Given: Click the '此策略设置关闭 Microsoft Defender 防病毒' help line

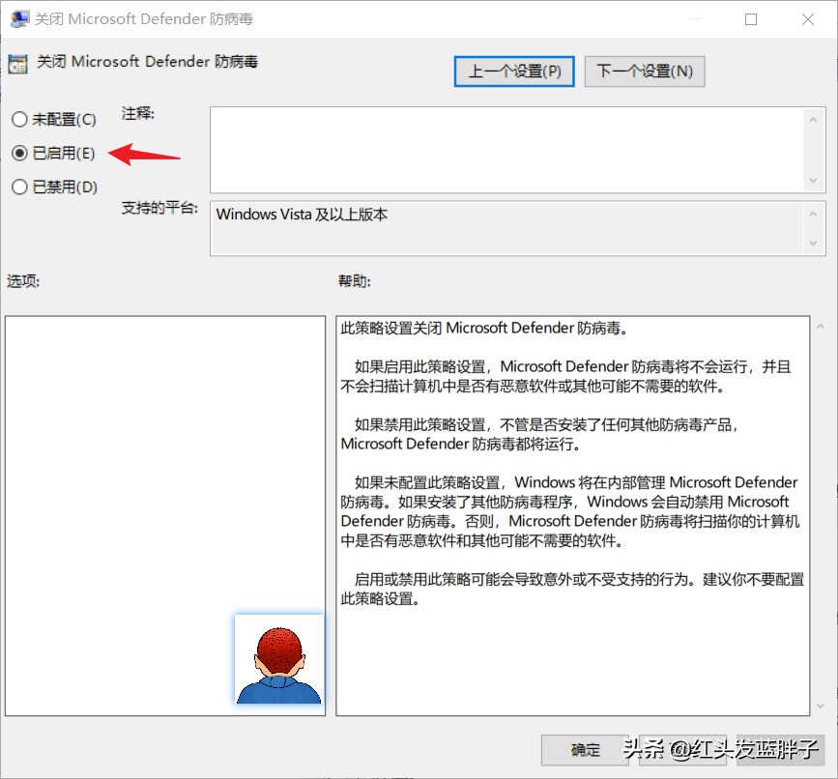Looking at the screenshot, I should [484, 328].
